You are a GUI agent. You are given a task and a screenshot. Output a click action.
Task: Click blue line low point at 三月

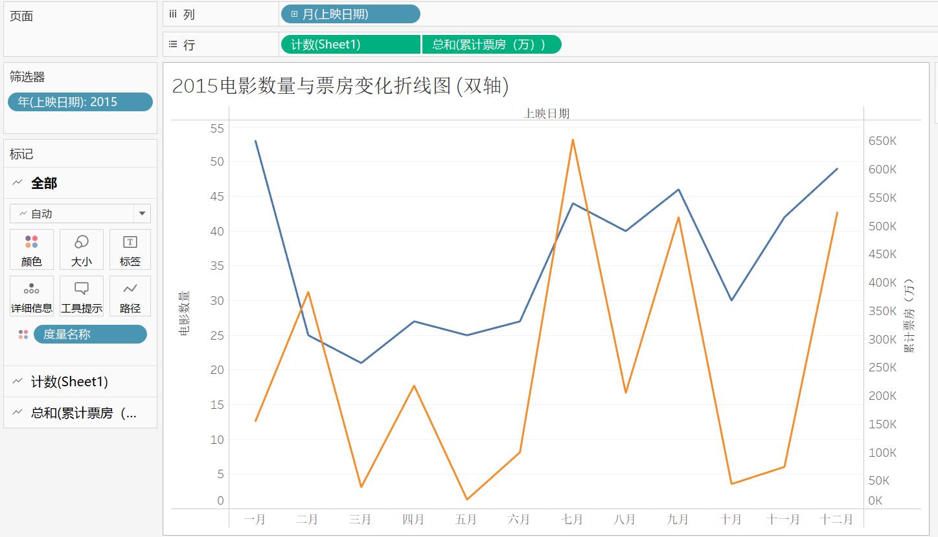point(361,363)
